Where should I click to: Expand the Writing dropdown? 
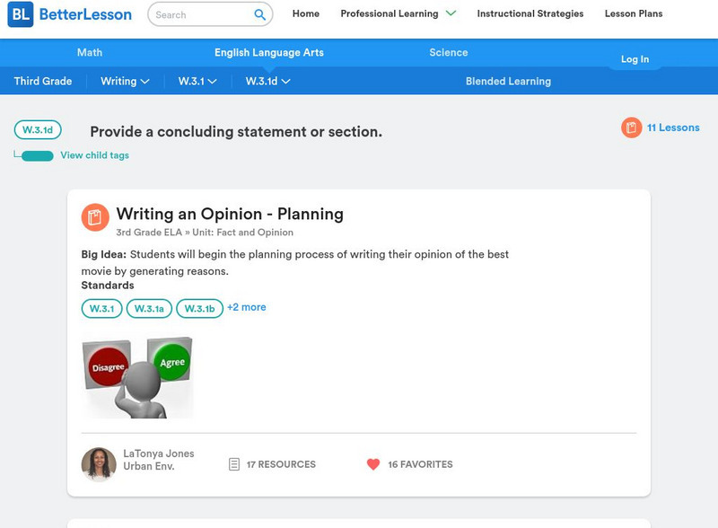click(125, 81)
